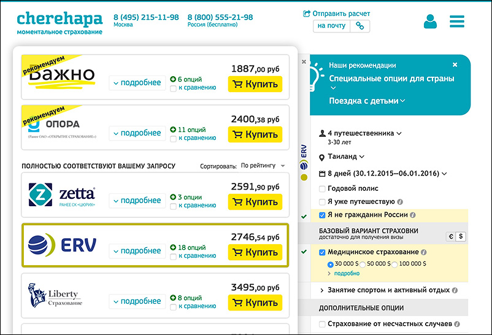
Task: Uncheck Я не гражданин России
Action: point(322,215)
